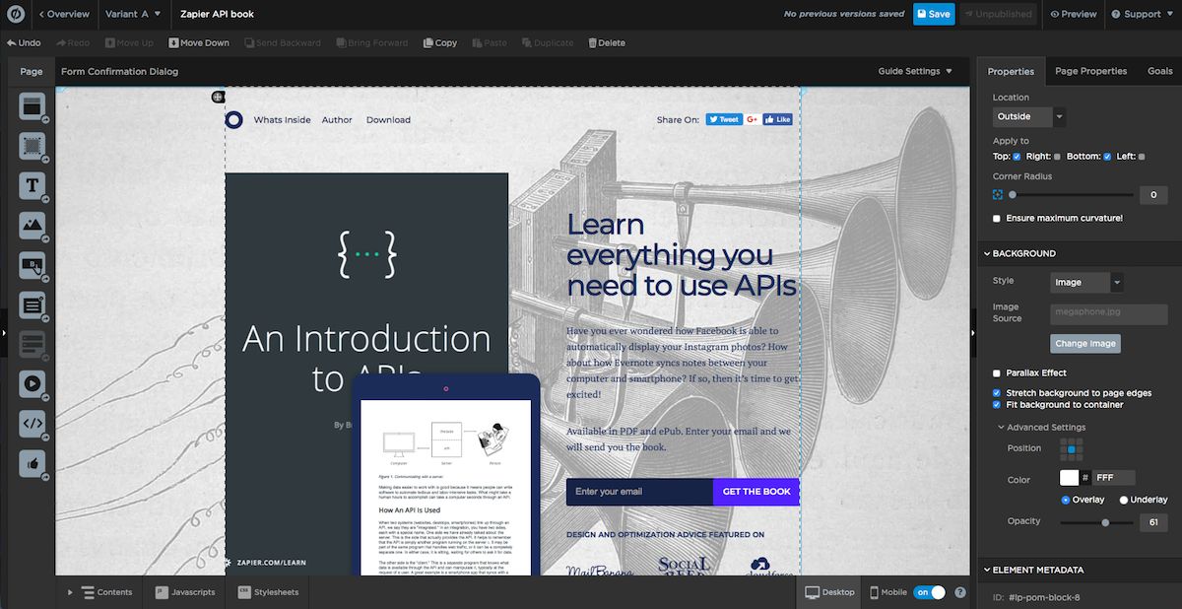The width and height of the screenshot is (1182, 609).
Task: Select the Text tool
Action: tap(32, 185)
